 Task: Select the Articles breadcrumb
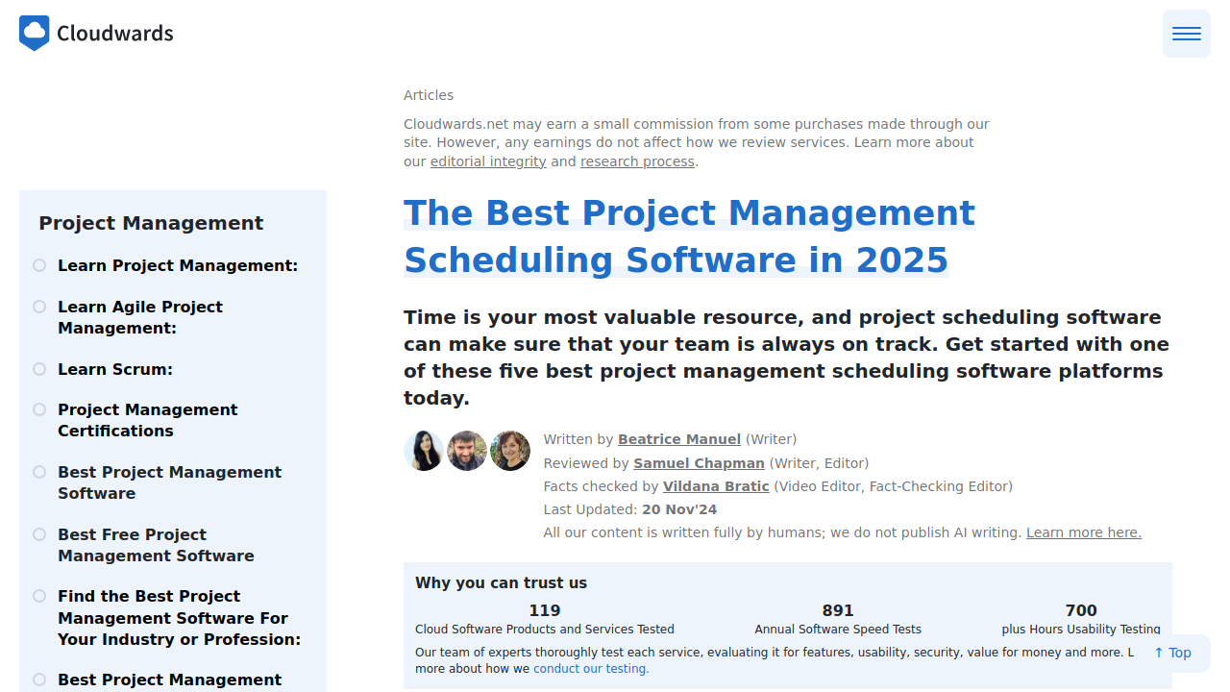tap(429, 95)
